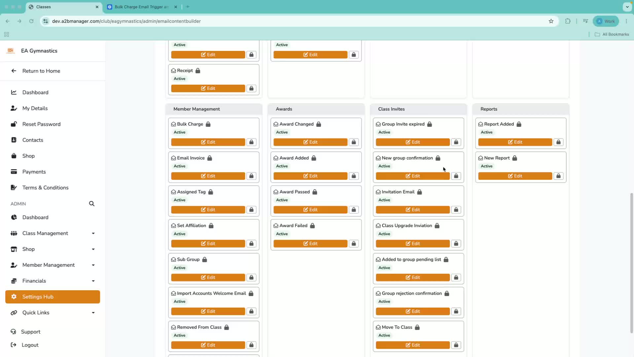This screenshot has width=634, height=357.
Task: Reload the page
Action: click(x=31, y=21)
